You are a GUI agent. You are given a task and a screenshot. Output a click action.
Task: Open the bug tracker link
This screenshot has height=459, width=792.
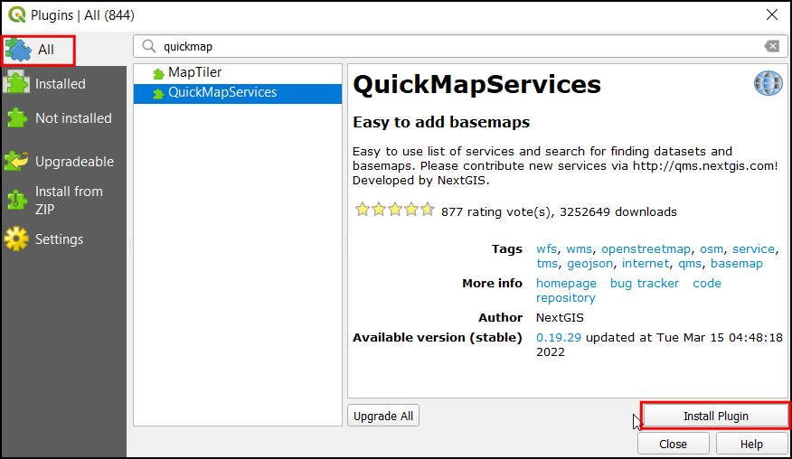pyautogui.click(x=645, y=284)
